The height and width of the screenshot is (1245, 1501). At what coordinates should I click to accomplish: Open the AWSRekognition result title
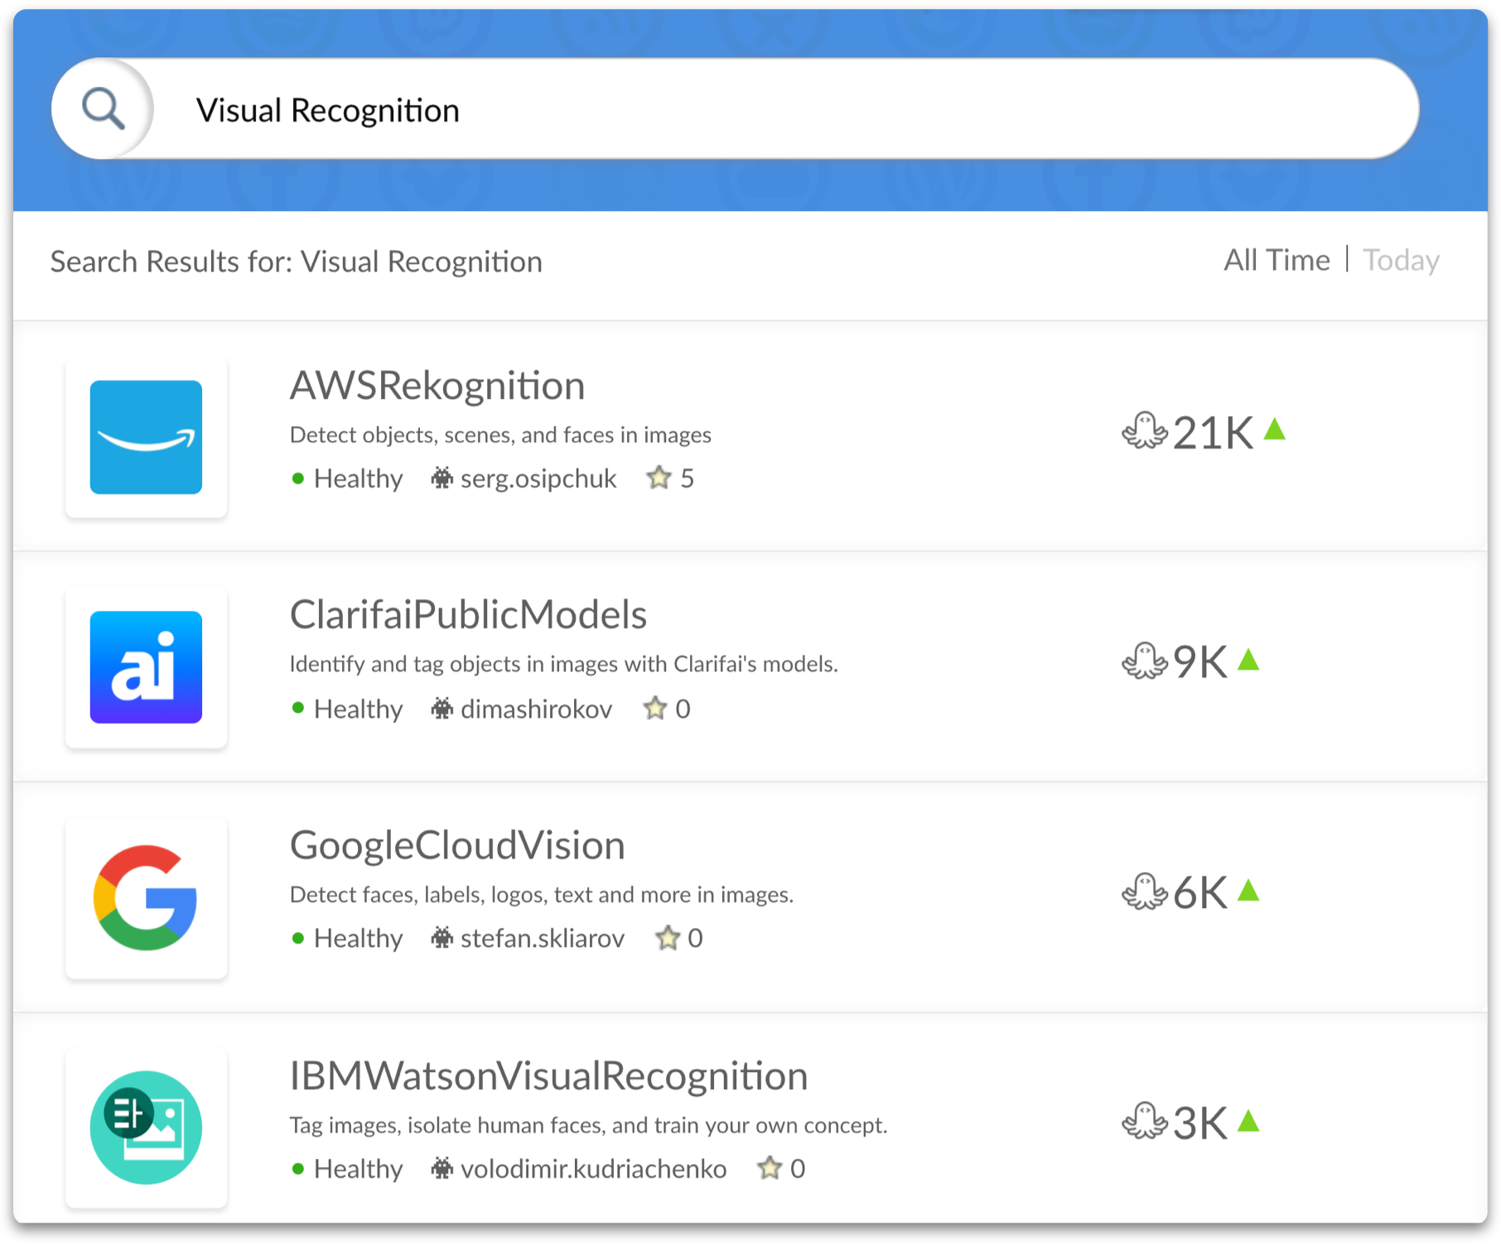(x=437, y=386)
